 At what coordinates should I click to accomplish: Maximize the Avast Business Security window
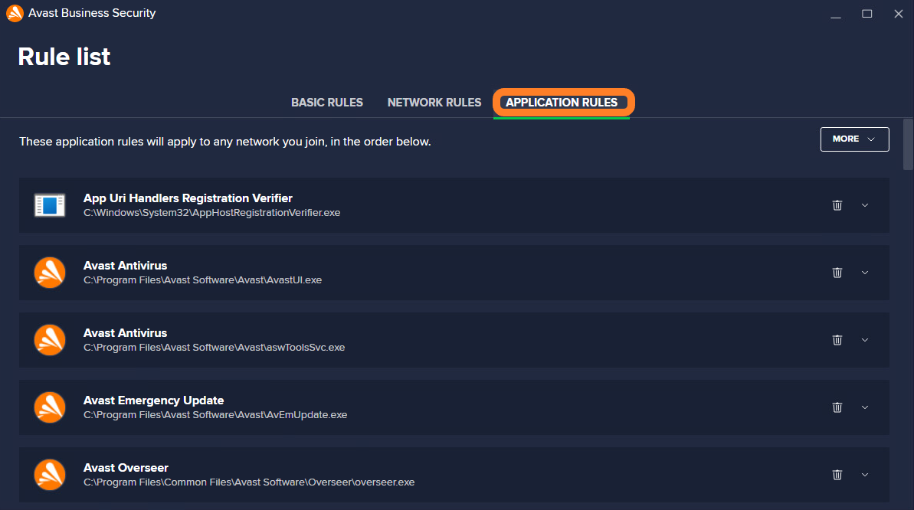pyautogui.click(x=866, y=14)
